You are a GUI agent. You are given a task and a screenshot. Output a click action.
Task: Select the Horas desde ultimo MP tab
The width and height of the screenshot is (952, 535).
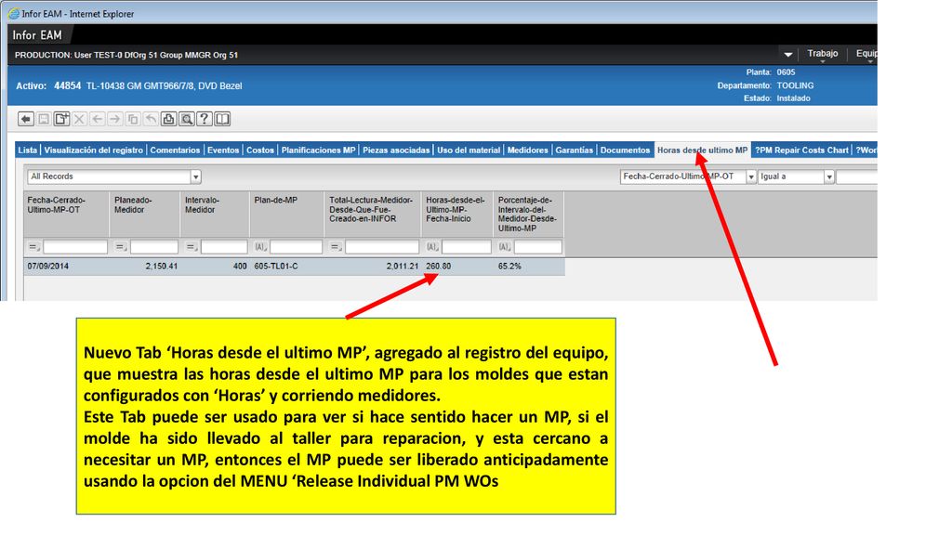[x=703, y=150]
